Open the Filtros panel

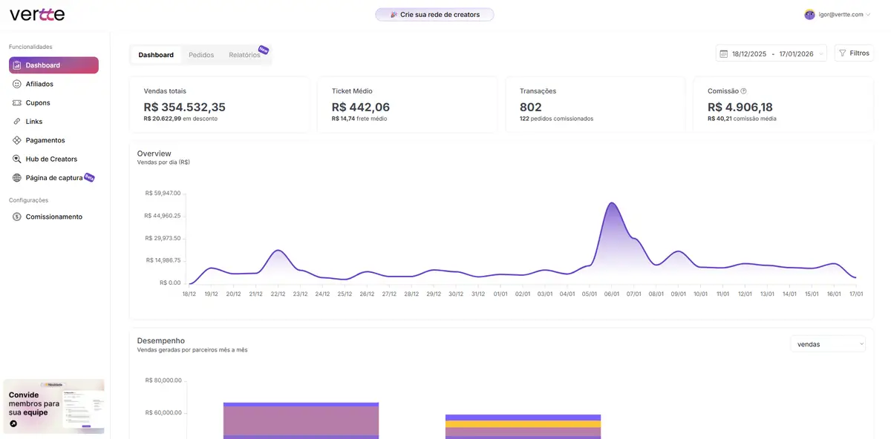(853, 53)
